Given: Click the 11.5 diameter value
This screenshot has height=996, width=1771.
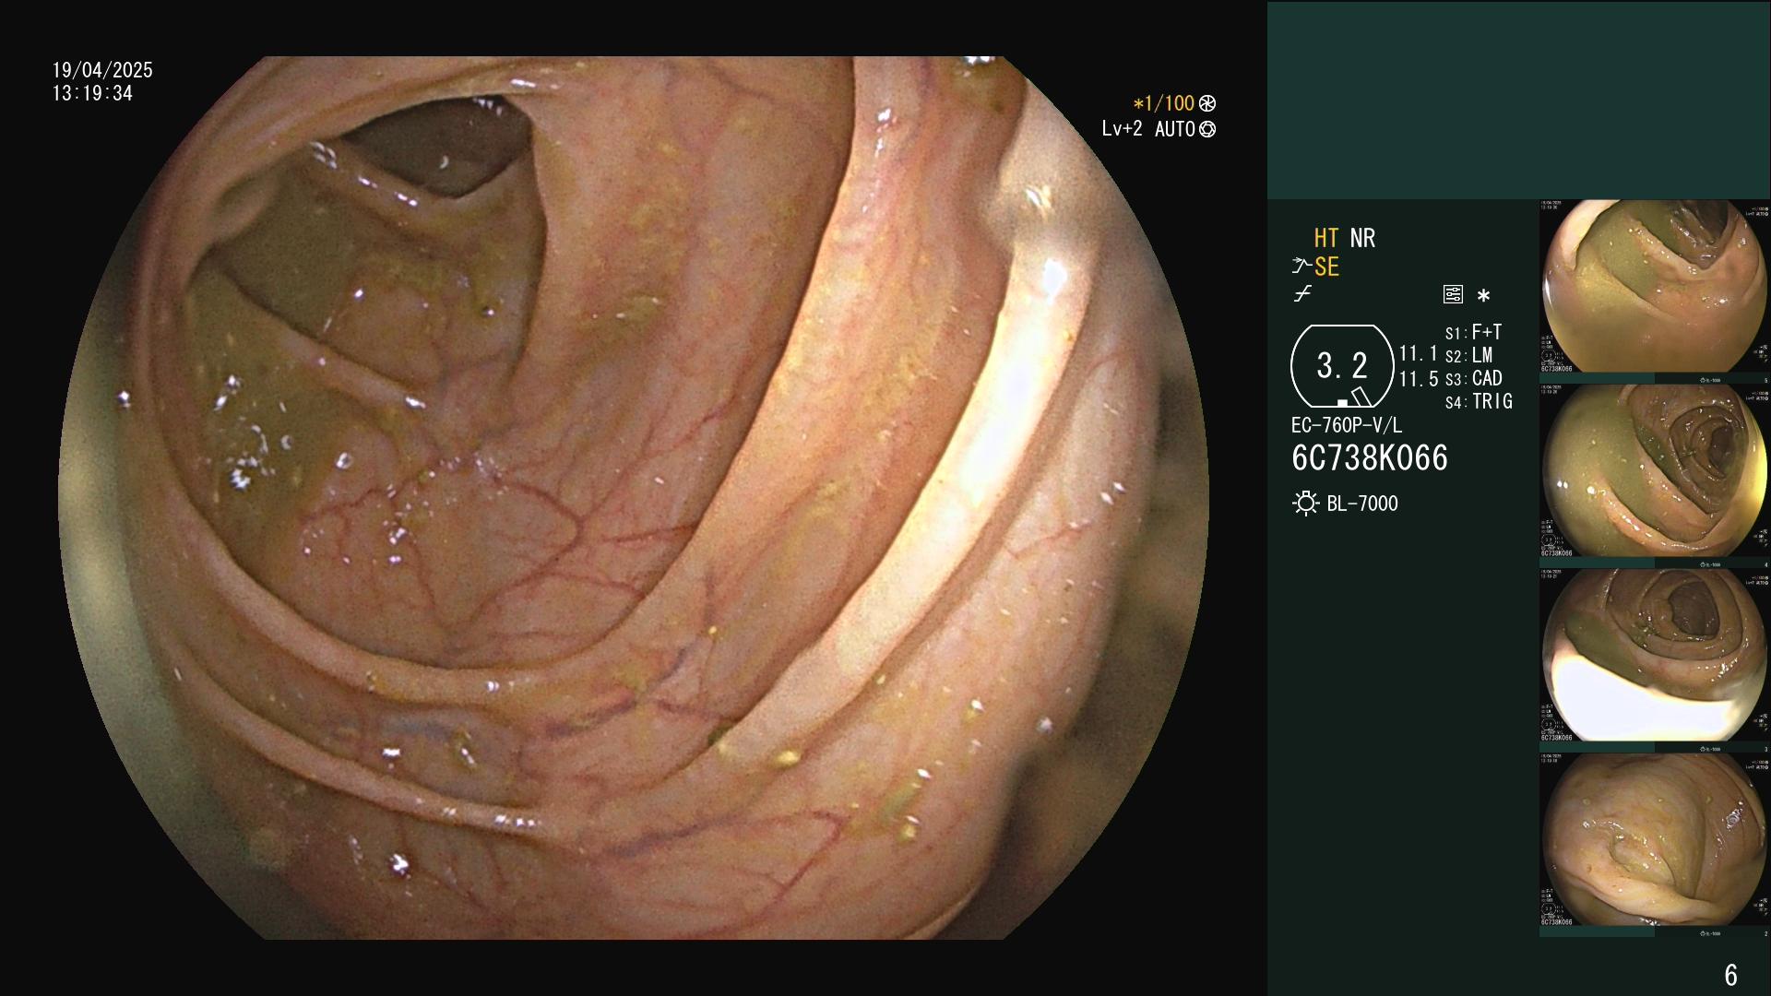Looking at the screenshot, I should pyautogui.click(x=1419, y=379).
